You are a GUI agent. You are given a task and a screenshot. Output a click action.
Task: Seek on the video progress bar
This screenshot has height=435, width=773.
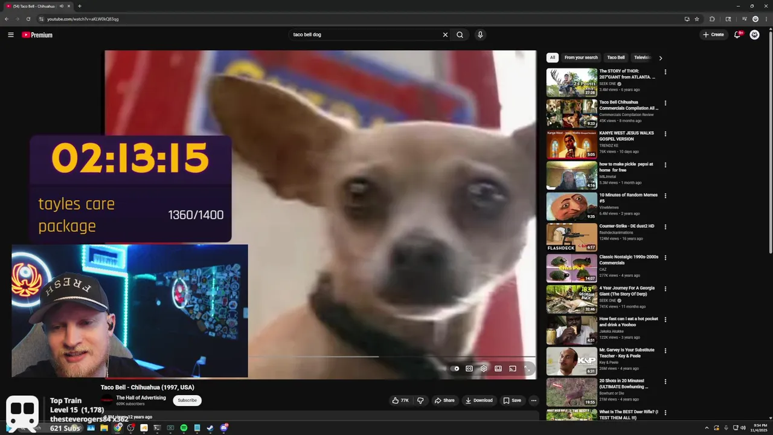click(x=391, y=356)
